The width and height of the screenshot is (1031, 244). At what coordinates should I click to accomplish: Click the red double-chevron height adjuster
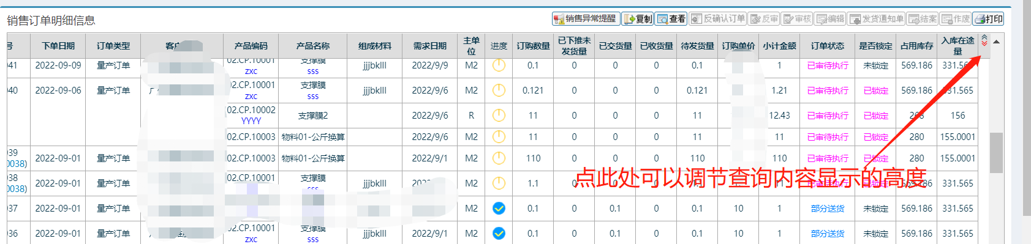(984, 40)
